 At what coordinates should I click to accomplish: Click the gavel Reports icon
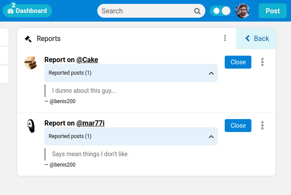tap(28, 39)
